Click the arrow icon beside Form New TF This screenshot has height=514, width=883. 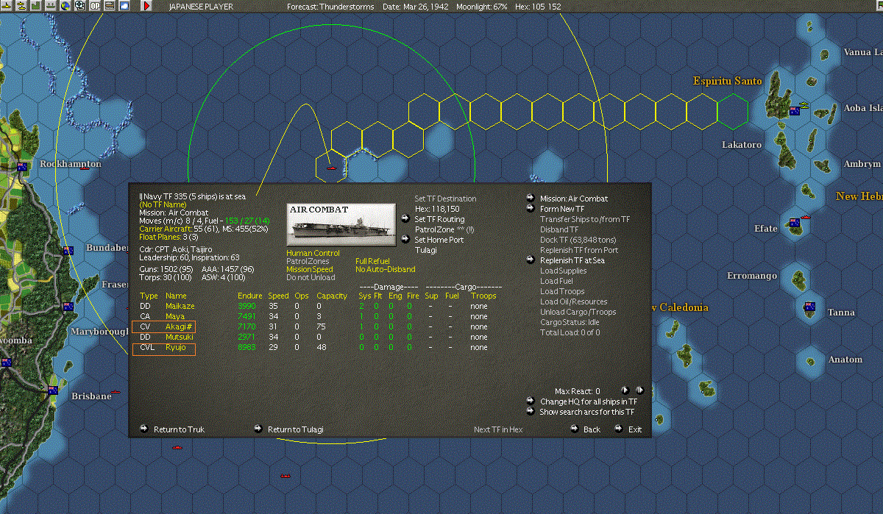point(530,208)
